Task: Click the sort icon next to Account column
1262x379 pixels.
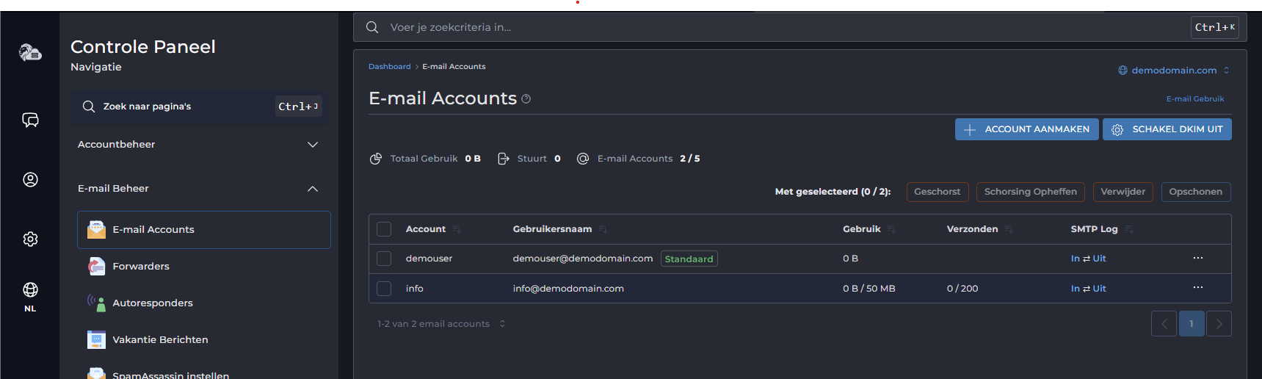Action: 457,229
